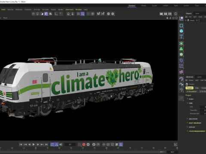Select the highlighted Model mode icon
This screenshot has height=154, width=206.
pyautogui.click(x=46, y=14)
